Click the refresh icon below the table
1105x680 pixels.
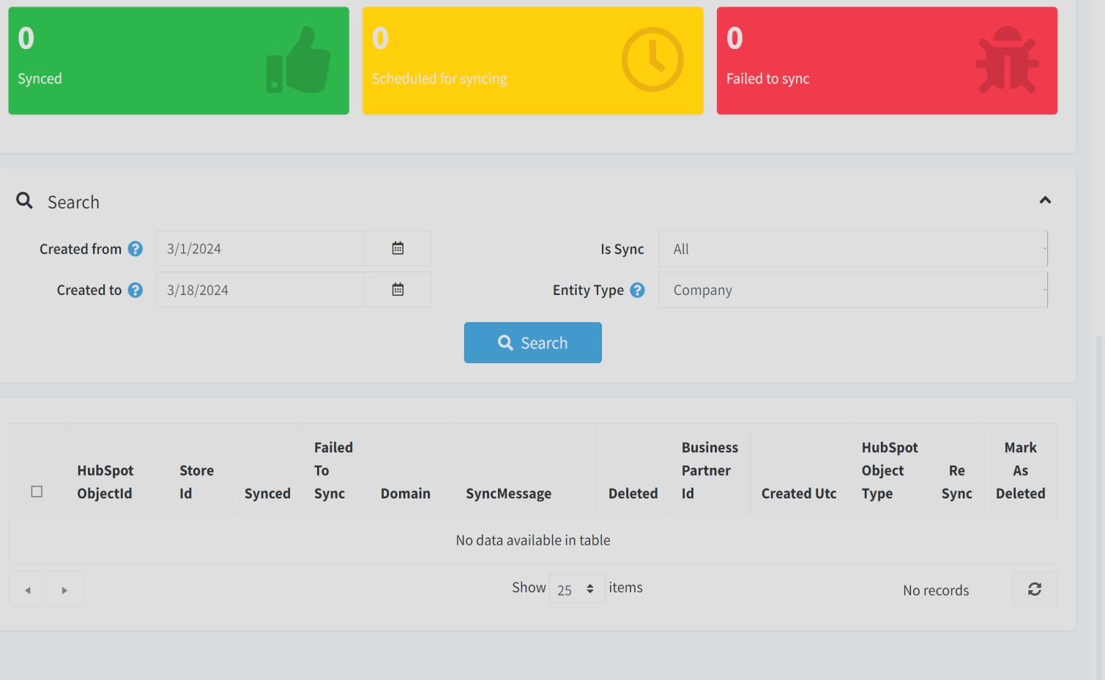[x=1034, y=589]
